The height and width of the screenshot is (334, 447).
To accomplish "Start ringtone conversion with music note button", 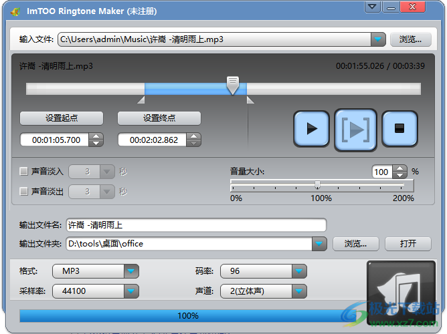I will click(x=401, y=293).
